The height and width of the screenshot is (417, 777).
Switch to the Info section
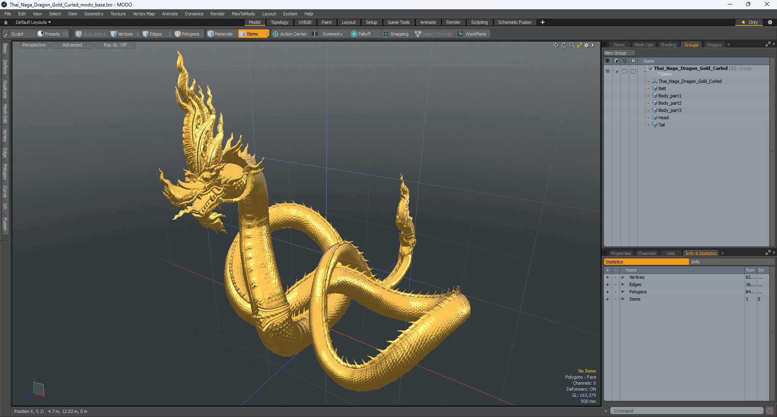pyautogui.click(x=732, y=262)
